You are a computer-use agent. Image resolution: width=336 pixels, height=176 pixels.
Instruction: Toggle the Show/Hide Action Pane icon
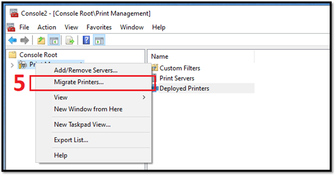coord(99,40)
